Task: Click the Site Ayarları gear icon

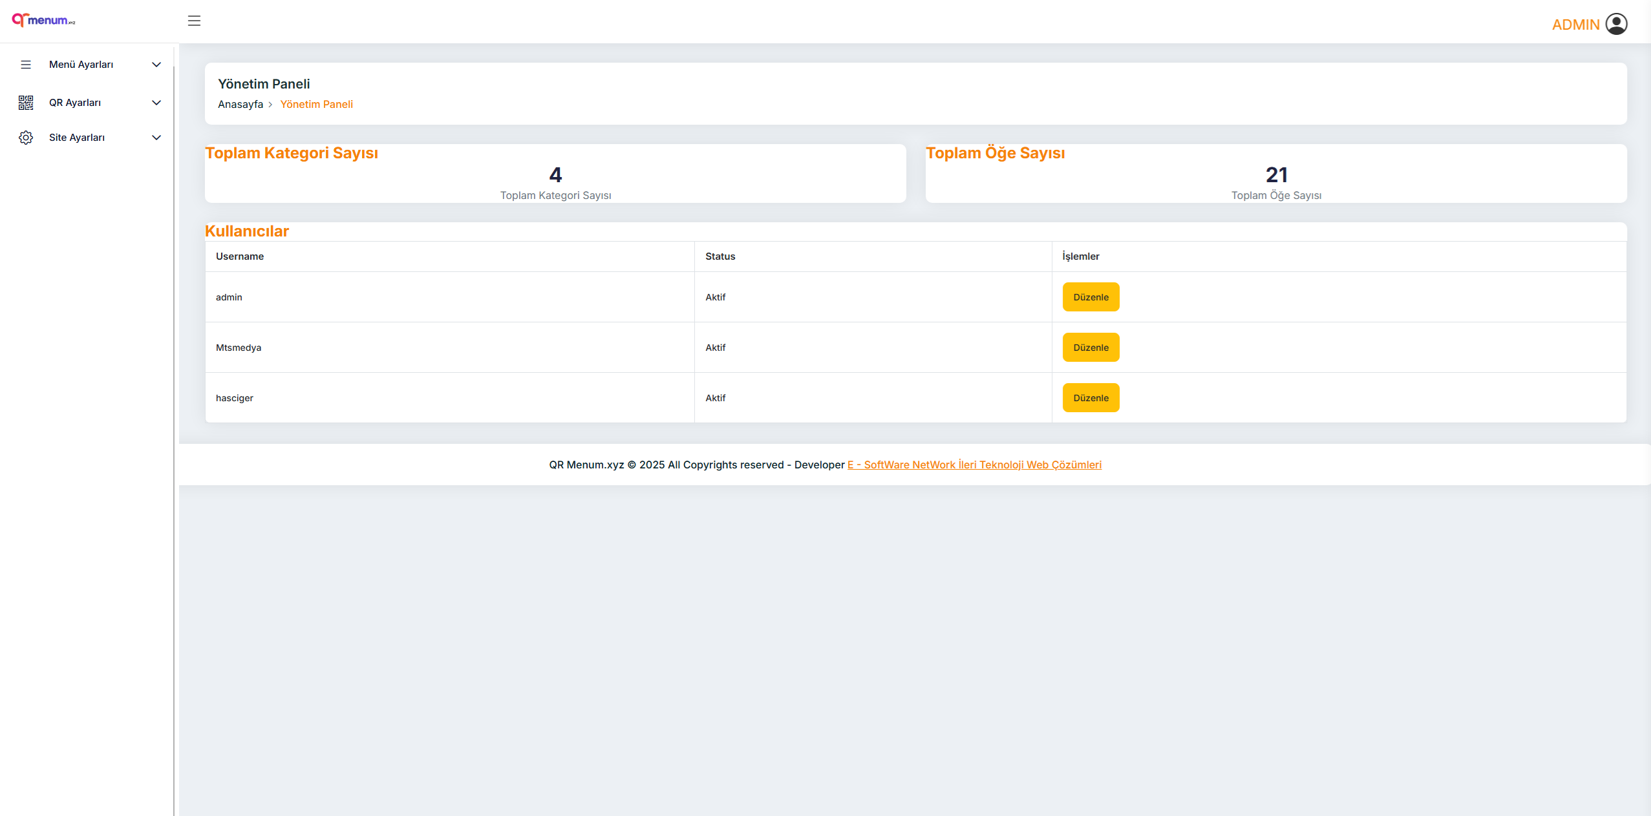Action: (x=26, y=138)
